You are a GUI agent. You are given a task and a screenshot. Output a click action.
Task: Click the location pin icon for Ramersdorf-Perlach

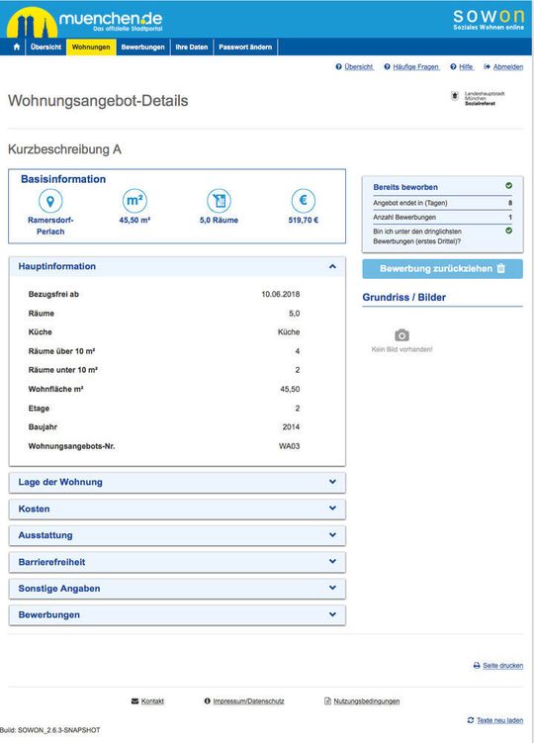pyautogui.click(x=50, y=201)
